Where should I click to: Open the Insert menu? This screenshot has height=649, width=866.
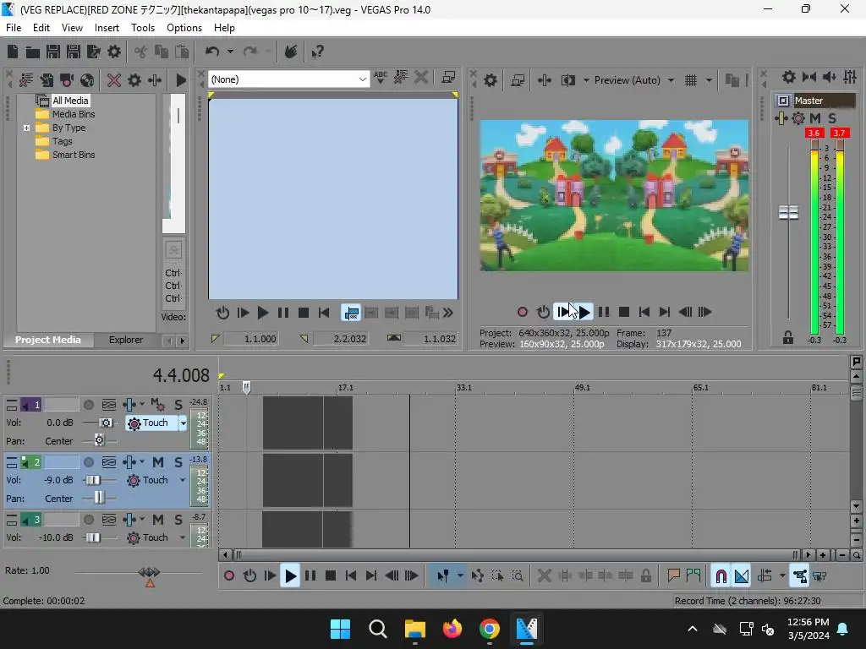(x=107, y=28)
